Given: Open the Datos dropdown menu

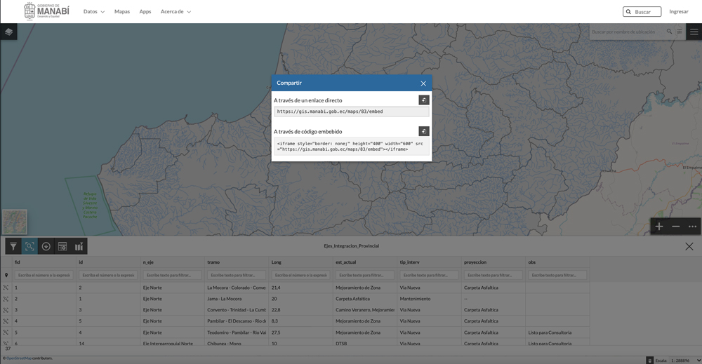Looking at the screenshot, I should click(x=93, y=12).
